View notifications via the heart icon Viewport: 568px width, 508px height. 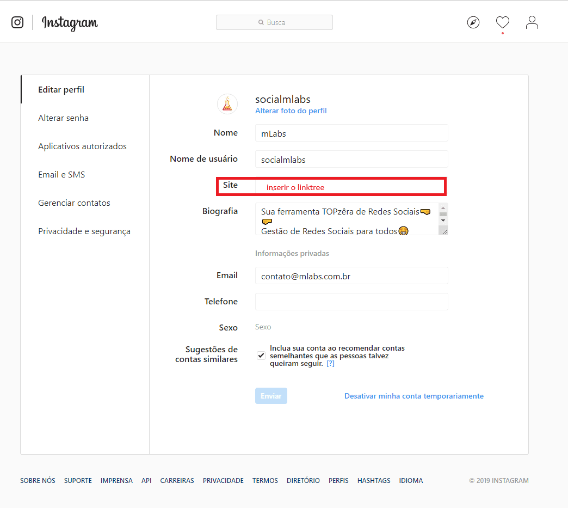[x=502, y=22]
